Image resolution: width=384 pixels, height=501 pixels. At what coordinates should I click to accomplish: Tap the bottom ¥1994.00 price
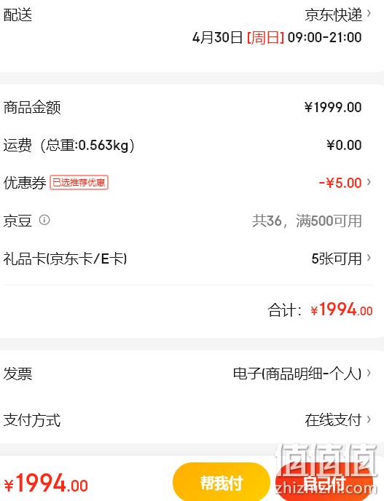pos(46,483)
